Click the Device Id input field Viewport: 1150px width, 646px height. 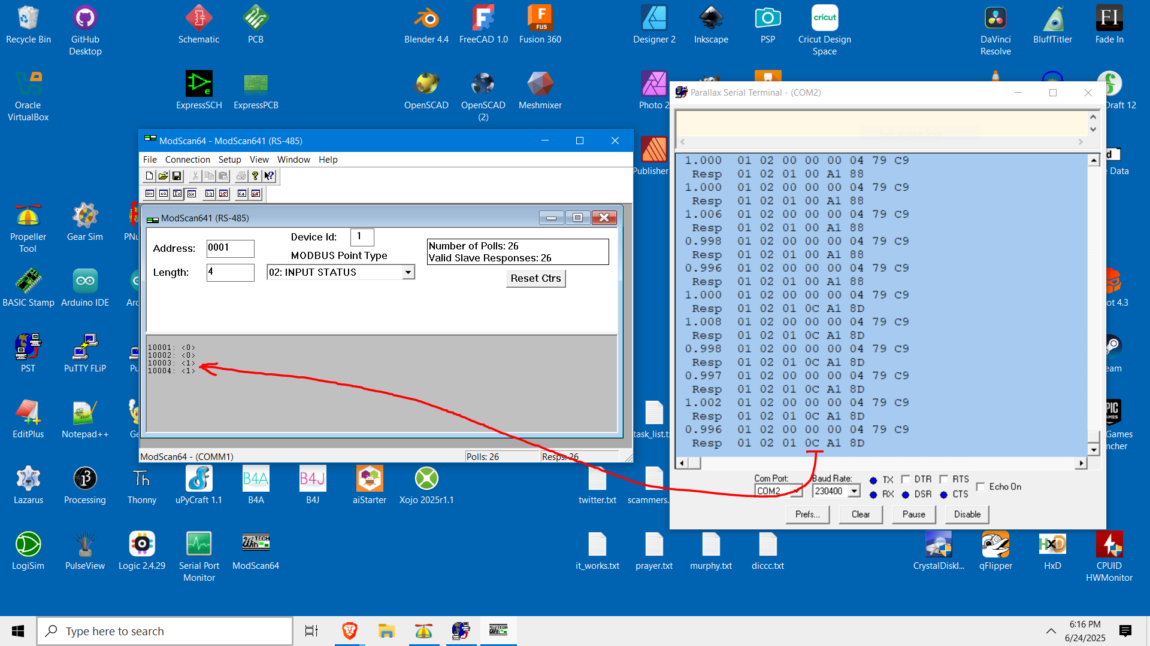(362, 237)
